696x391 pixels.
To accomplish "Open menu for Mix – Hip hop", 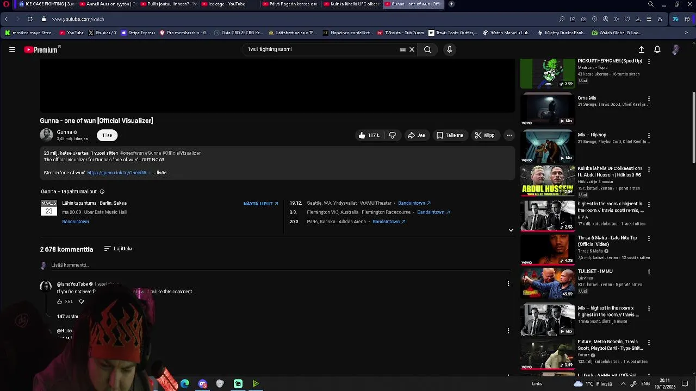I will [649, 136].
